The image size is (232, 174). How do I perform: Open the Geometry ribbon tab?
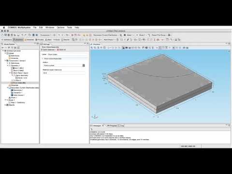point(18,40)
